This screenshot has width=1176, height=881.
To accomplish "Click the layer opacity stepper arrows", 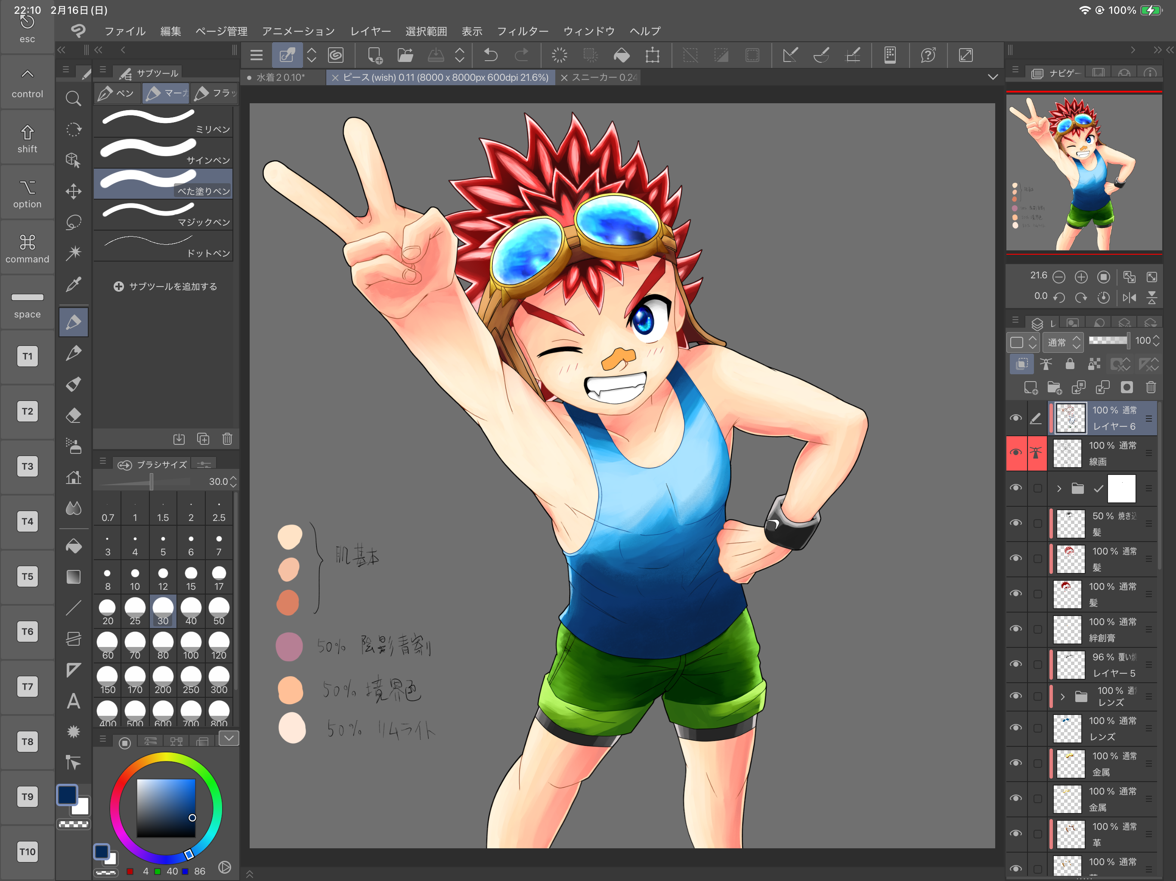I will click(x=1155, y=341).
